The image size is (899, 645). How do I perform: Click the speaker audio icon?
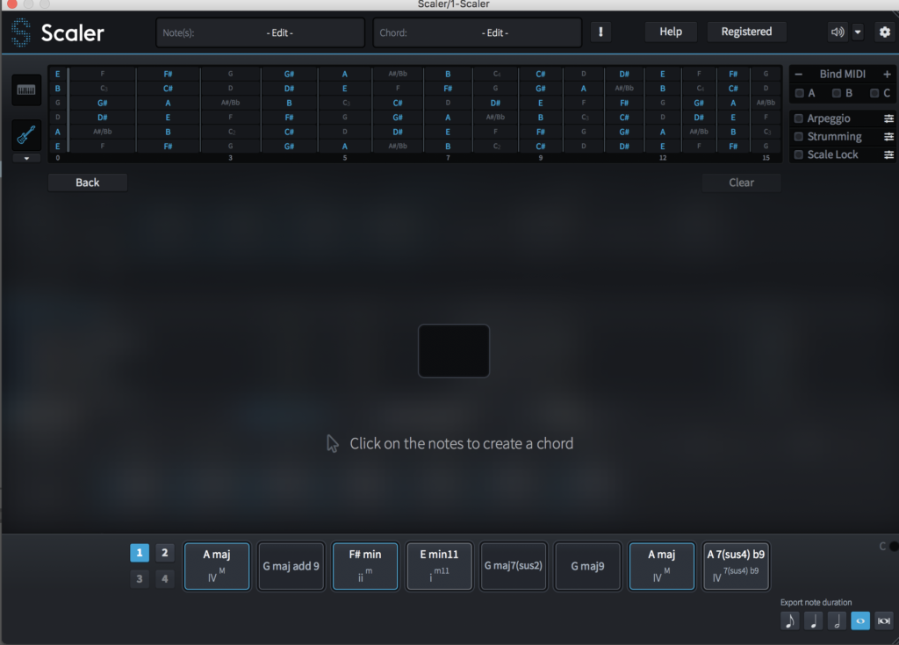pos(837,32)
